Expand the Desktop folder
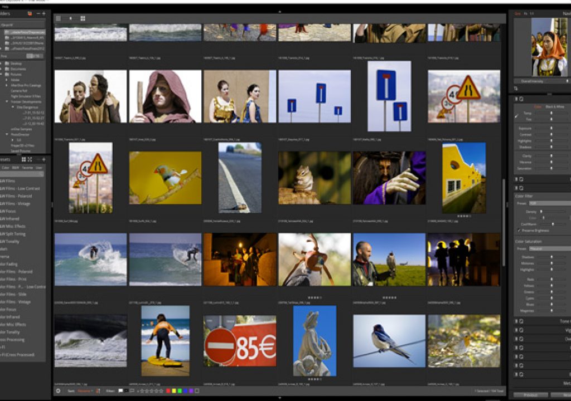571x401 pixels. [x=1, y=63]
